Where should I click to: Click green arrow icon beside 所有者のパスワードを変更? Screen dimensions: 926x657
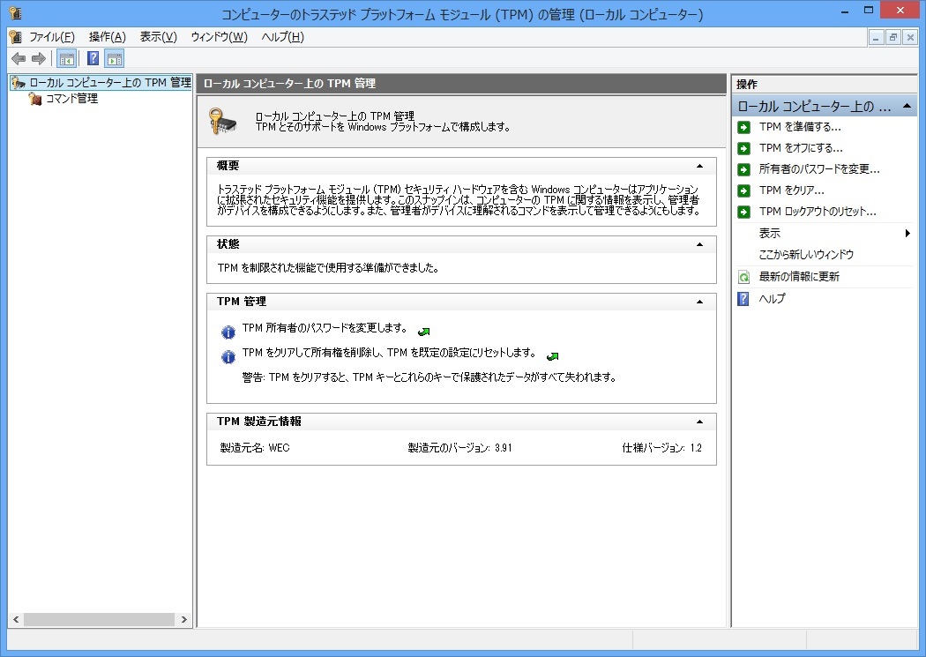[744, 169]
